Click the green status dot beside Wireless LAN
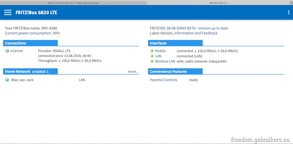Screen dimensions: 293x144 point(152,61)
